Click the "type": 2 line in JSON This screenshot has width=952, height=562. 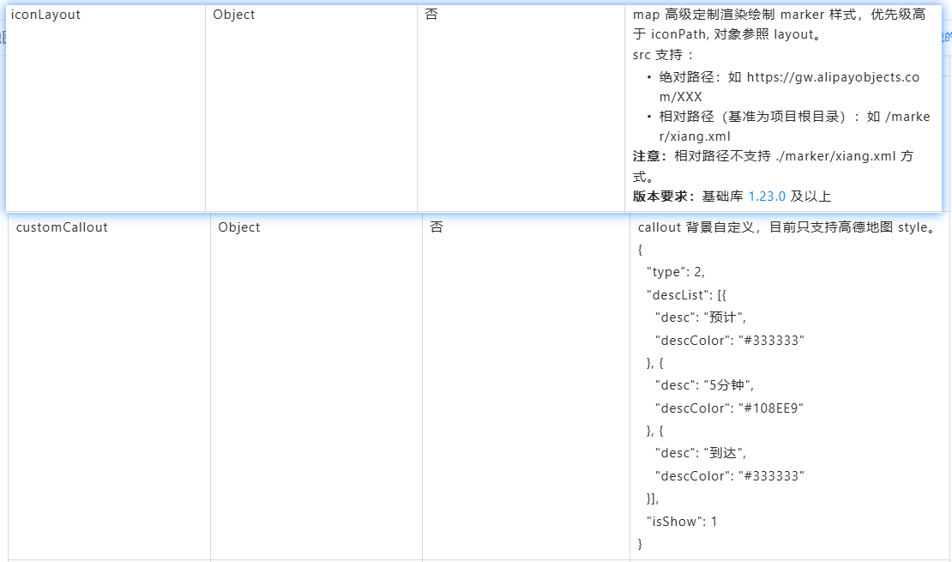(x=676, y=272)
